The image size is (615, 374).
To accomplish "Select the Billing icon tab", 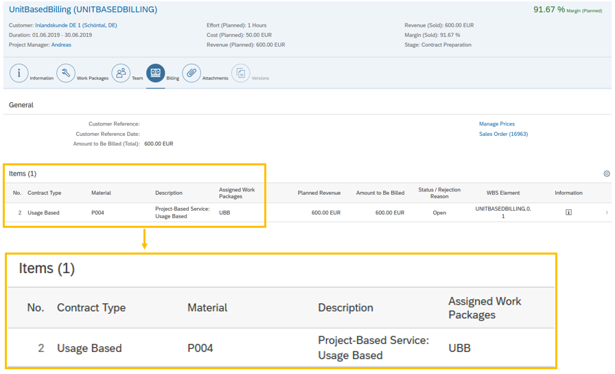I will coord(156,73).
